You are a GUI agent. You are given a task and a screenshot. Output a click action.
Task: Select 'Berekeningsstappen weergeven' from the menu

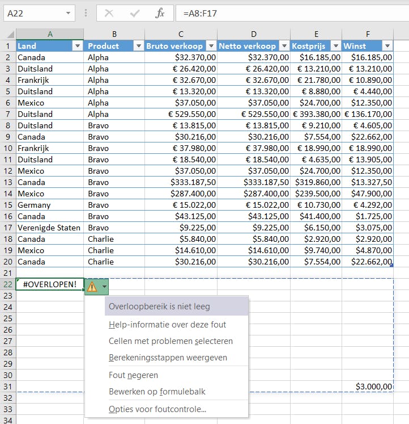pyautogui.click(x=168, y=358)
